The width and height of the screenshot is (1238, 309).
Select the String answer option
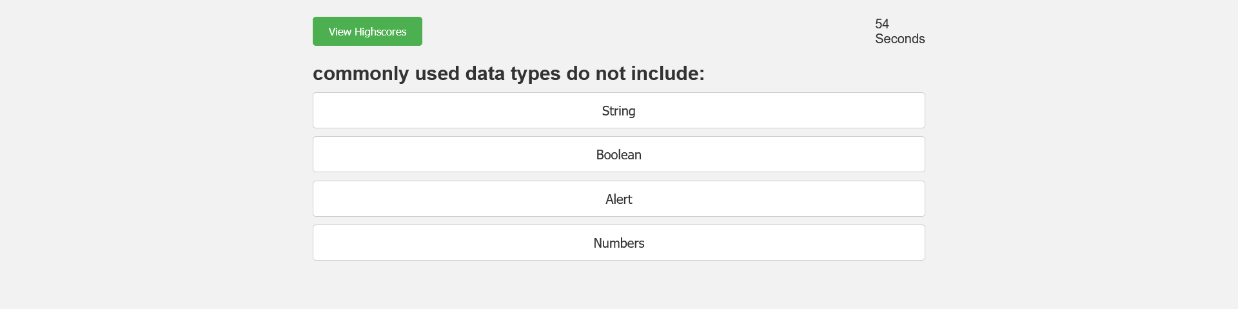click(x=618, y=111)
